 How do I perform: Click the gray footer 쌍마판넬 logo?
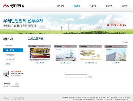tap(13, 98)
